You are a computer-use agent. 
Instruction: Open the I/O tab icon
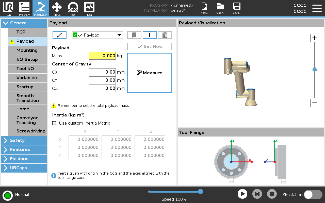coord(73,8)
